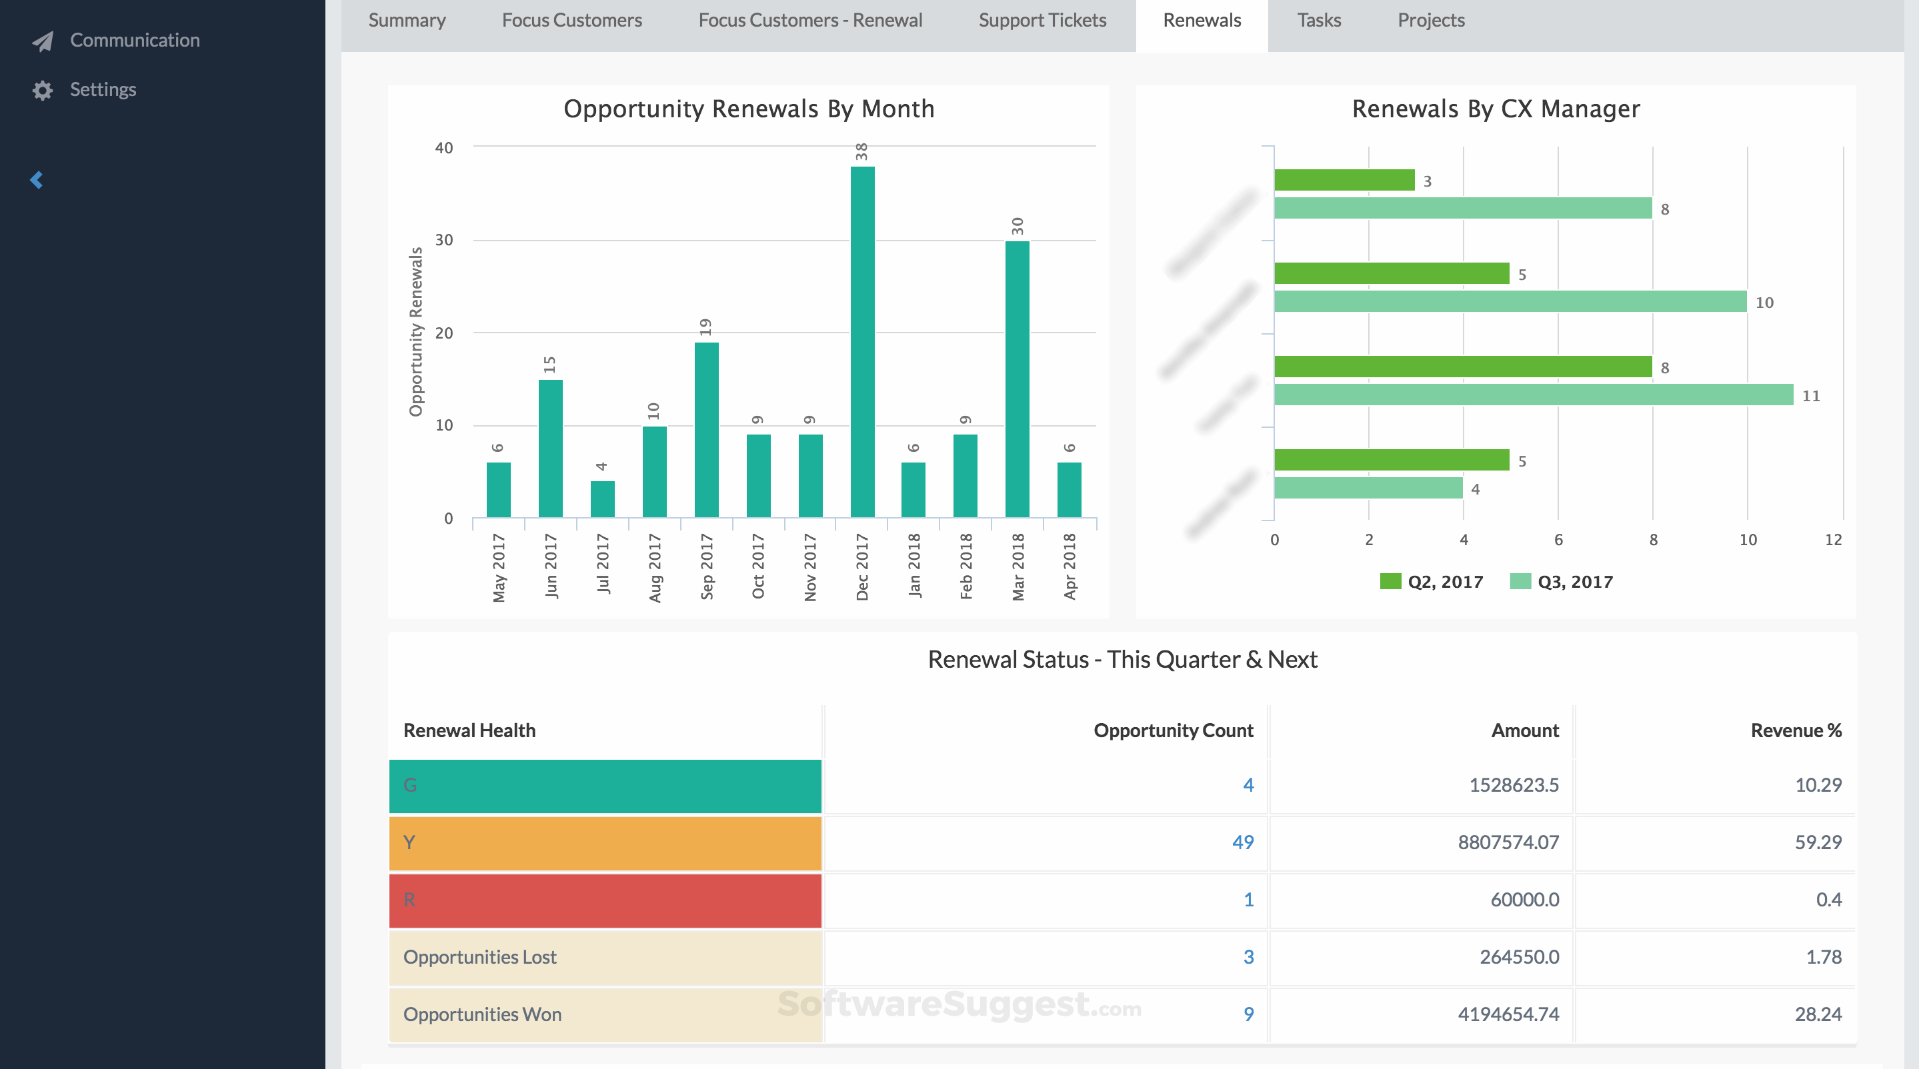Click the Communication paper plane icon
This screenshot has height=1069, width=1919.
(x=43, y=41)
